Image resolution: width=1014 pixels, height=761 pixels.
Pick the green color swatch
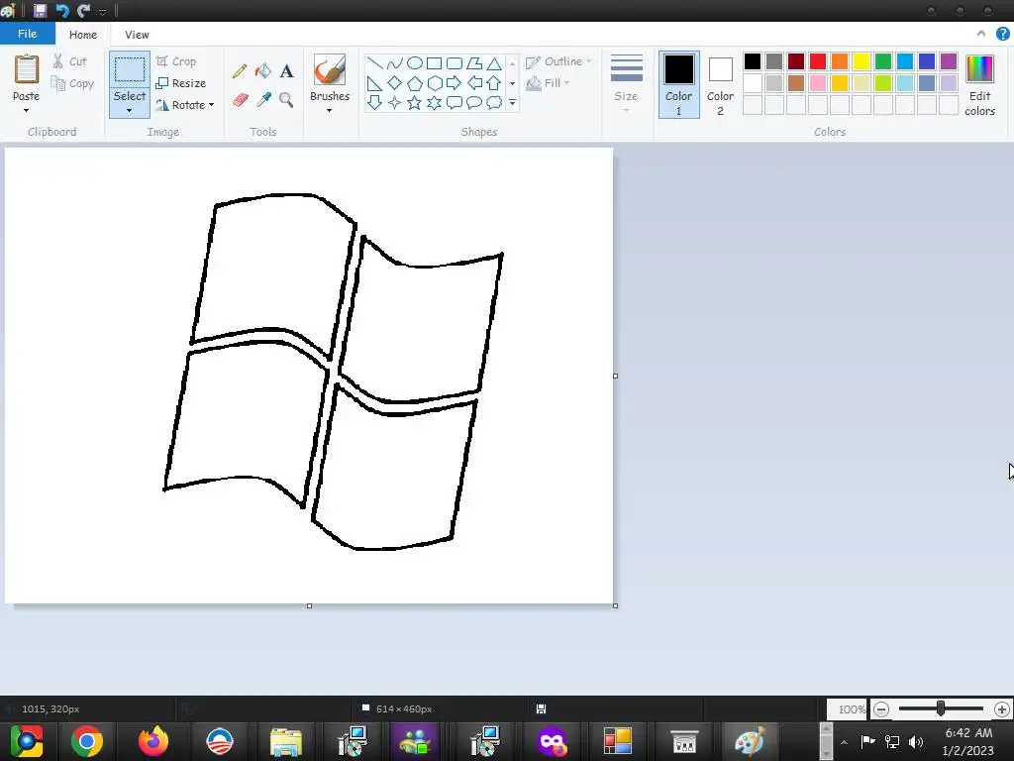point(883,61)
